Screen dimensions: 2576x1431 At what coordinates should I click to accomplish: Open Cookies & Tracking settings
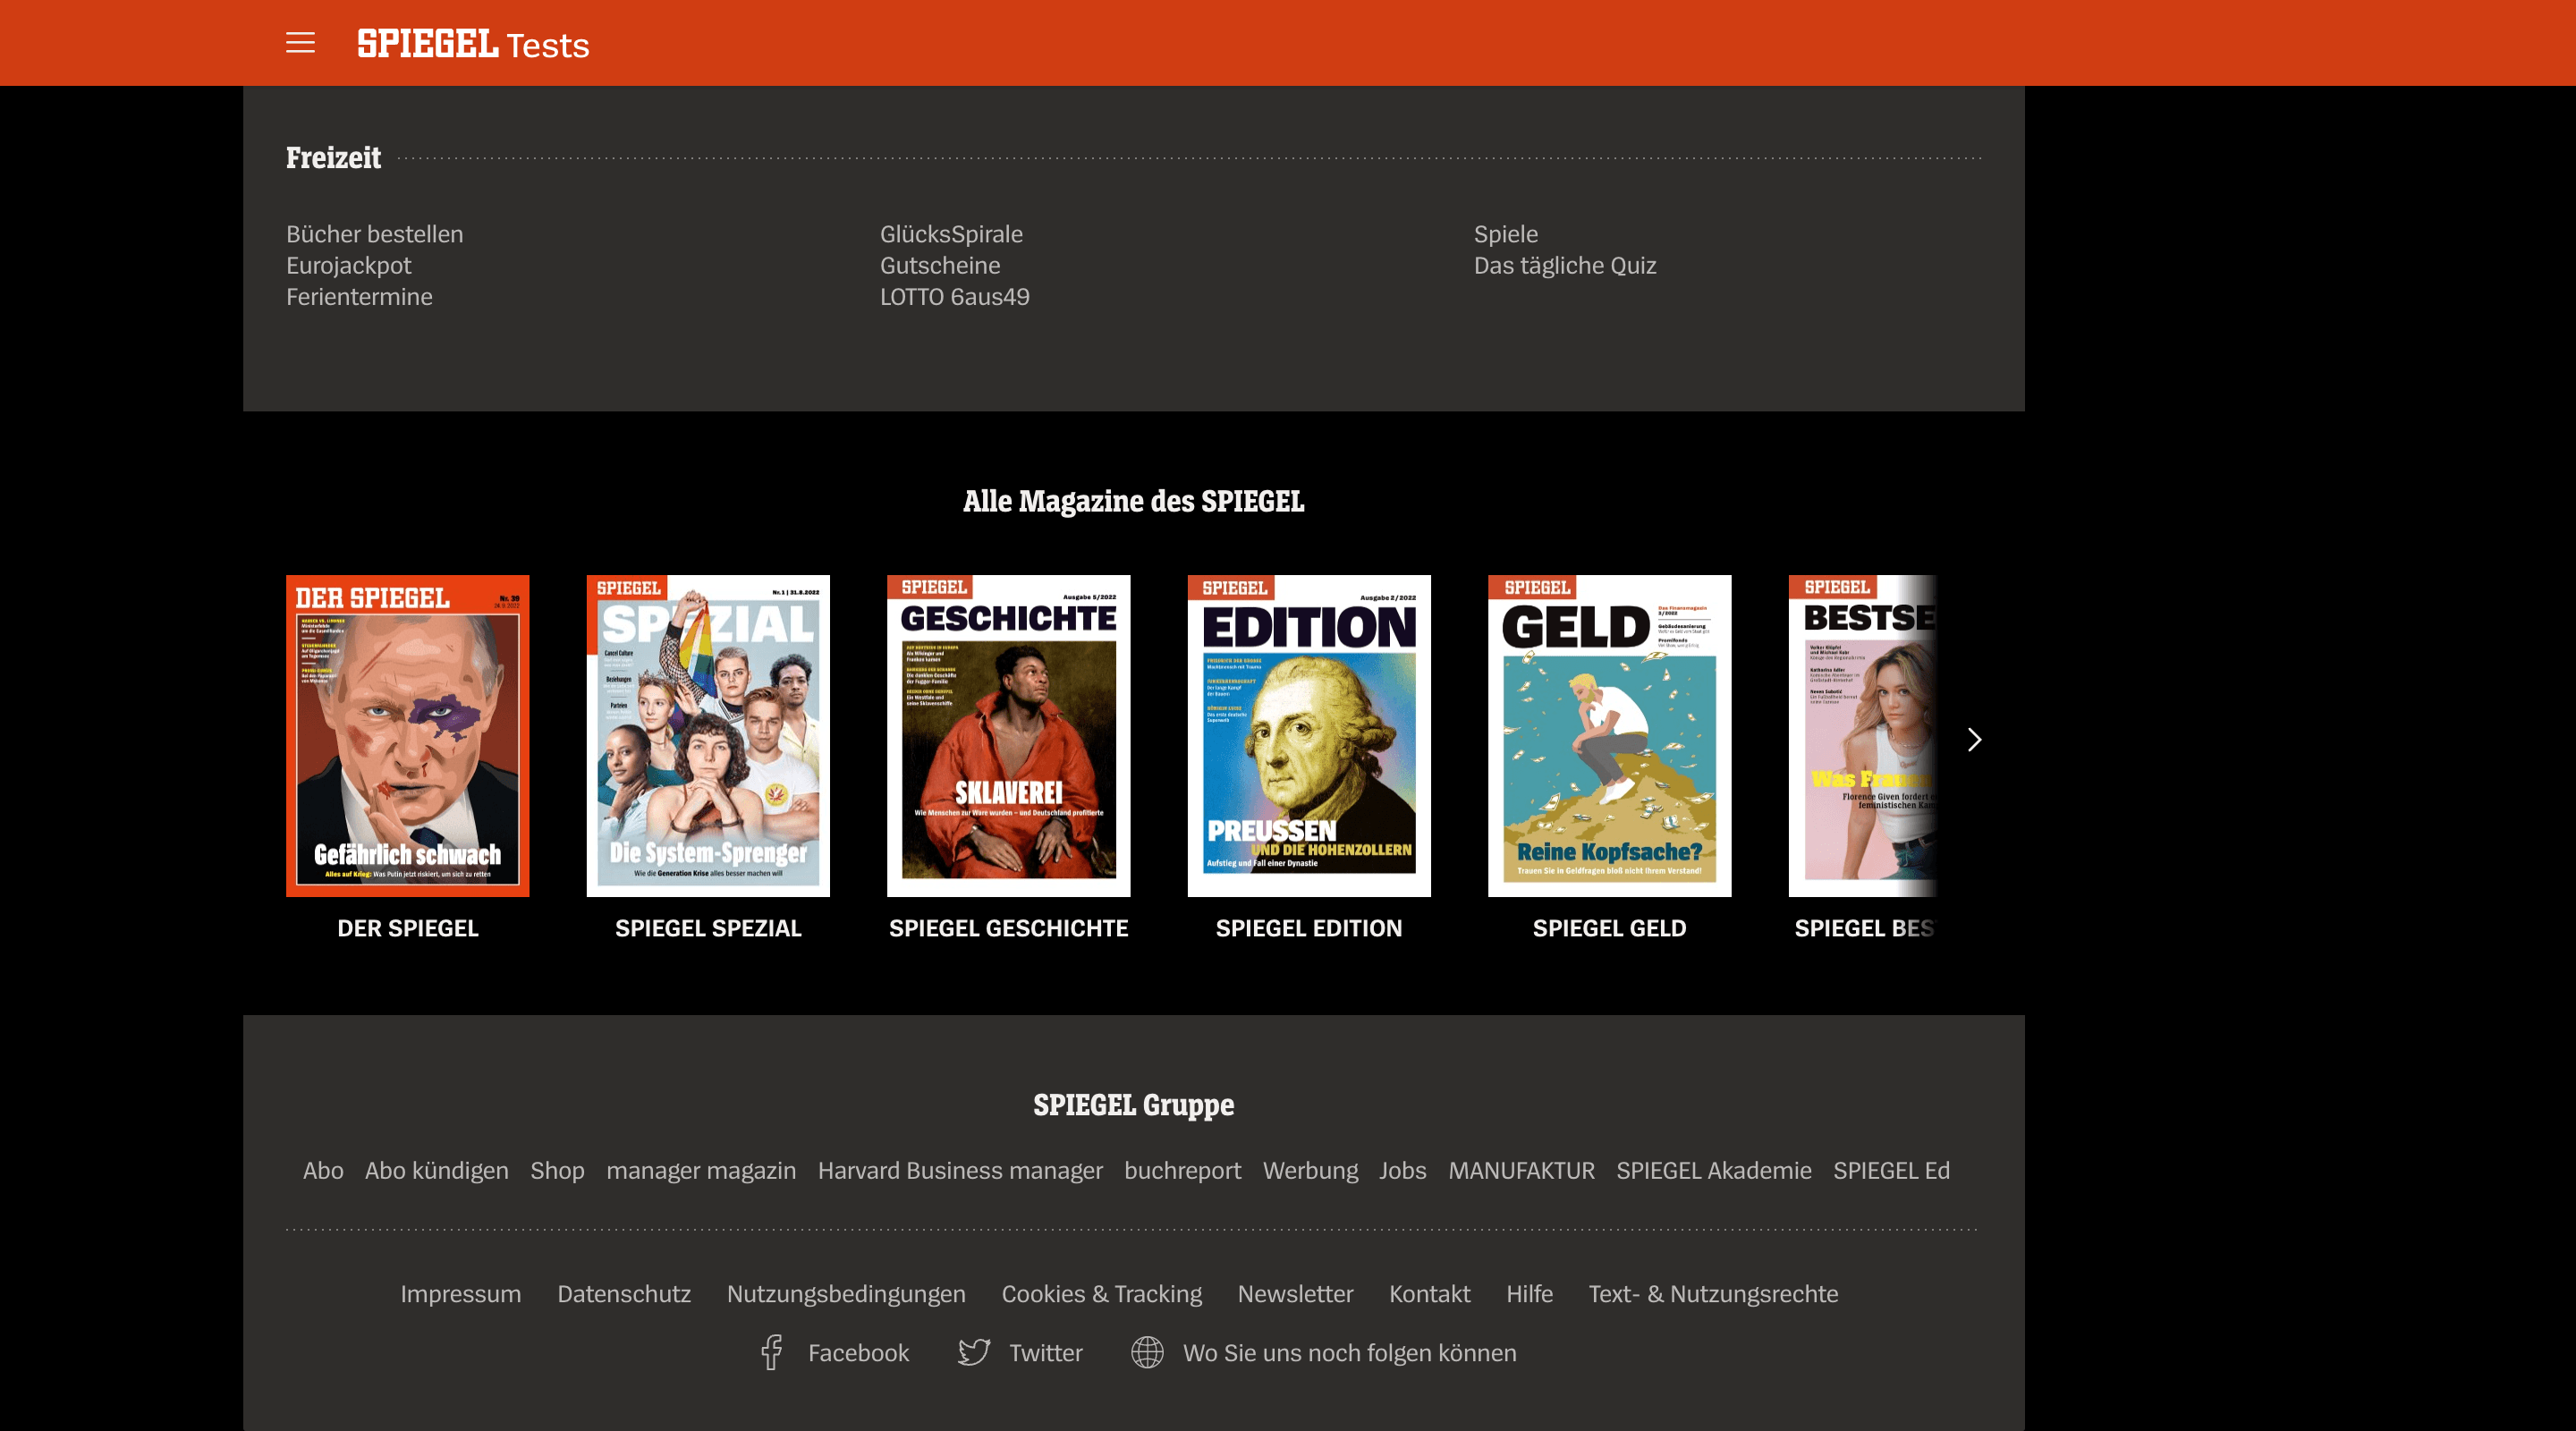pos(1101,1293)
